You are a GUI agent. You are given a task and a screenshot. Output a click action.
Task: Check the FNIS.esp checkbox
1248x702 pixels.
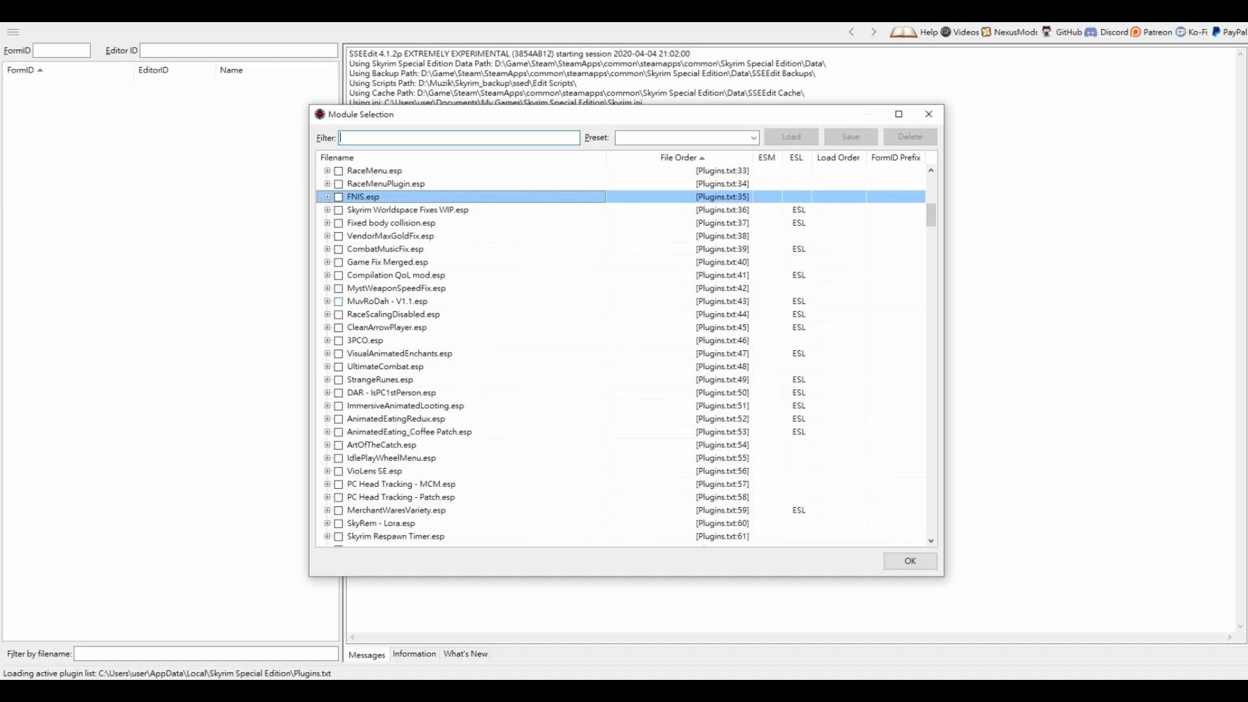(x=339, y=197)
